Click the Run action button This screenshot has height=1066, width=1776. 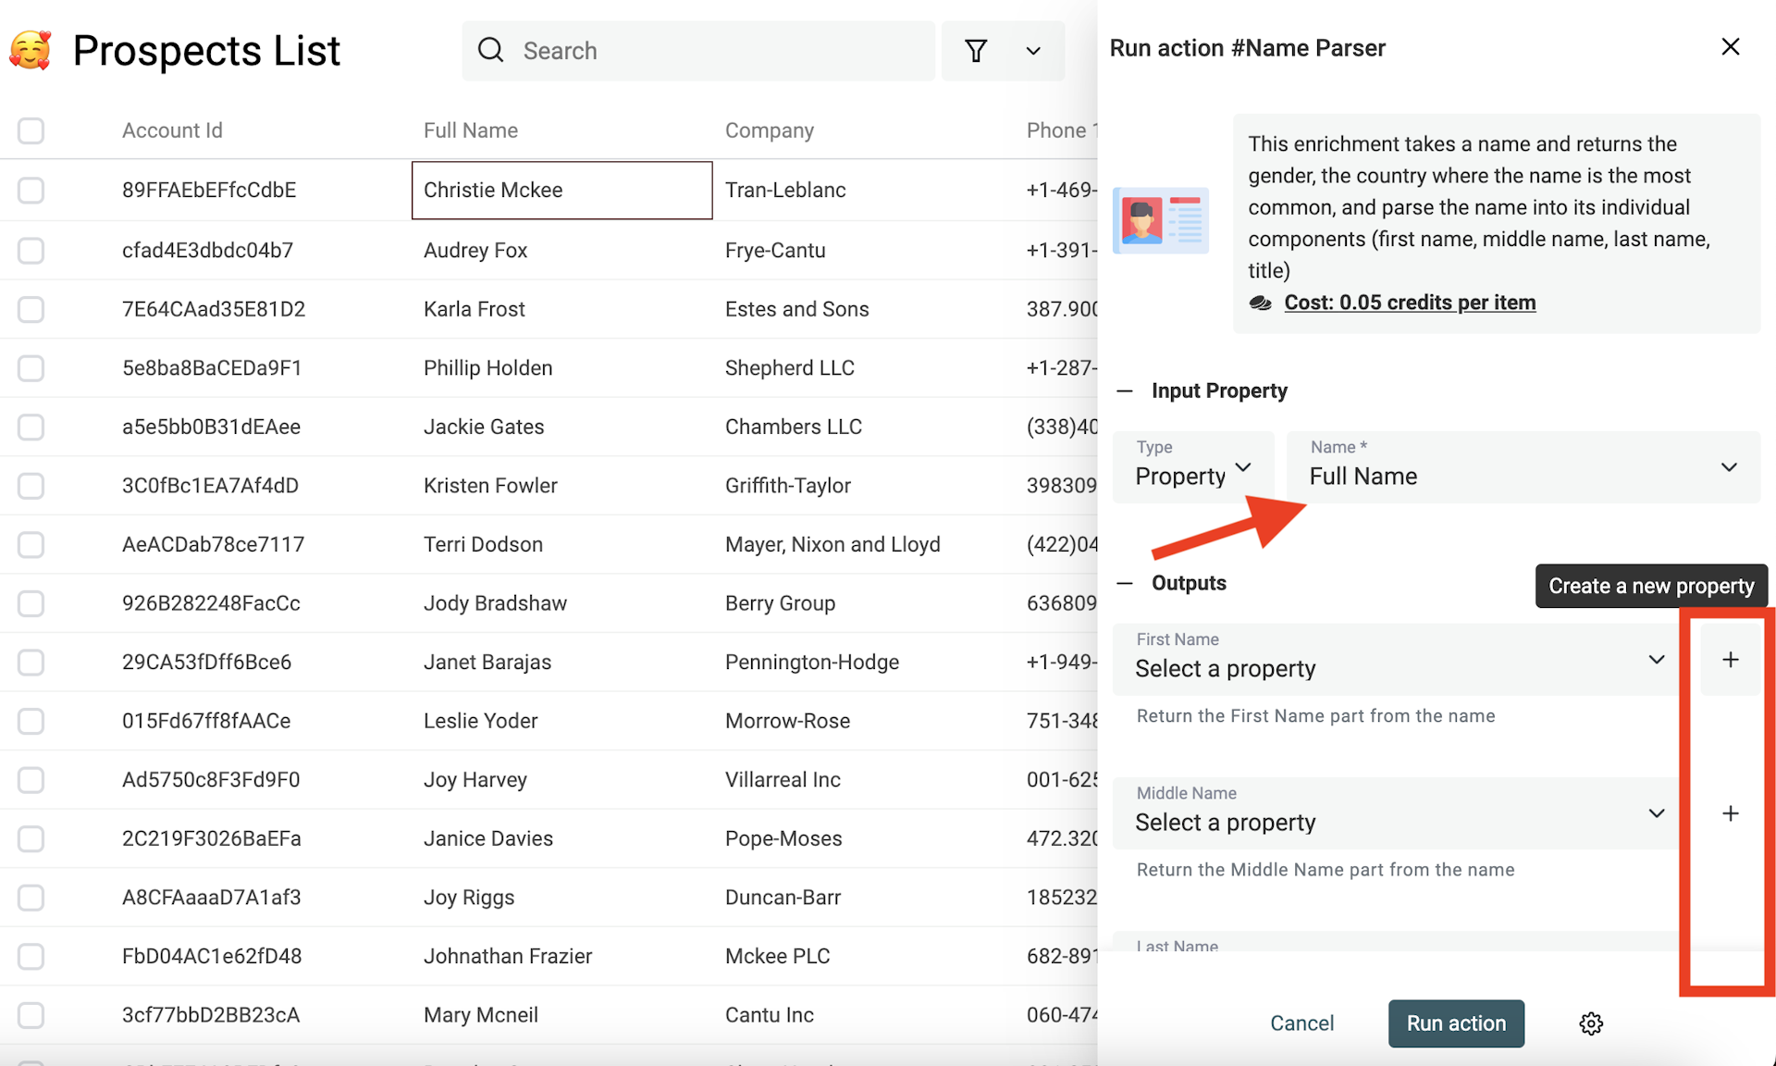(x=1455, y=1023)
